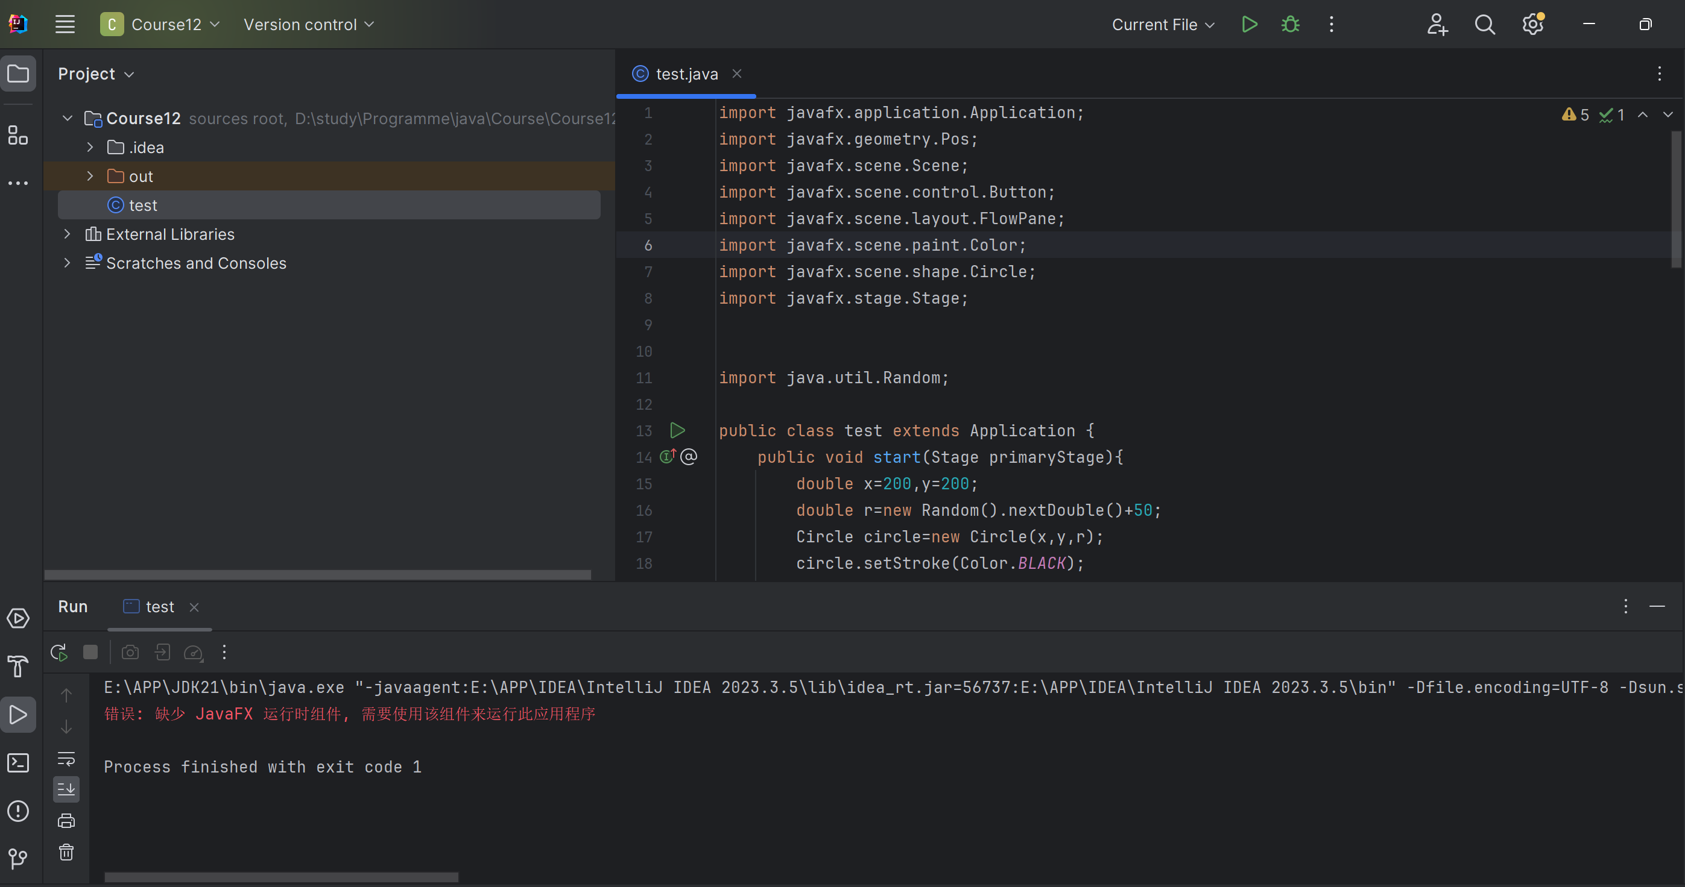Click the exit/restore layout icon in Run toolbar
The width and height of the screenshot is (1685, 887).
(x=162, y=651)
